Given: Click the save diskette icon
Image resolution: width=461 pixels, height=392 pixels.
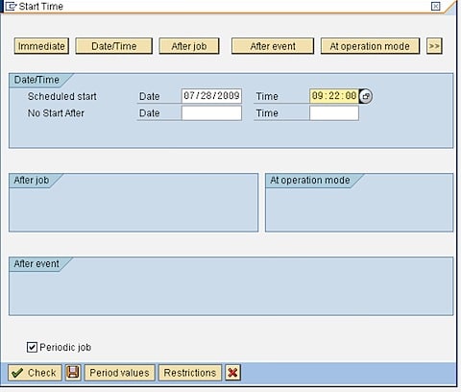Looking at the screenshot, I should tap(73, 373).
